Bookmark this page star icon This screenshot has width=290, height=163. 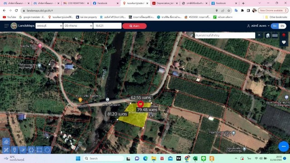(x=229, y=11)
